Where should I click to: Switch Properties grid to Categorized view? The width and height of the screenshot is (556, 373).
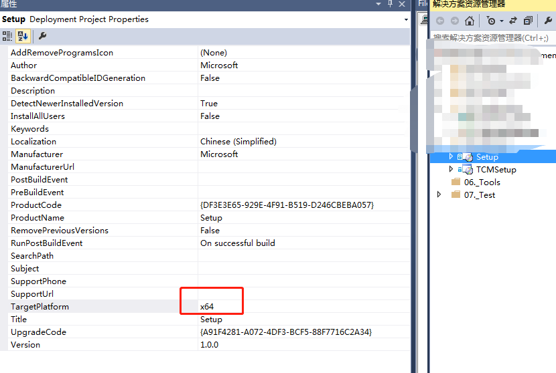[x=7, y=36]
